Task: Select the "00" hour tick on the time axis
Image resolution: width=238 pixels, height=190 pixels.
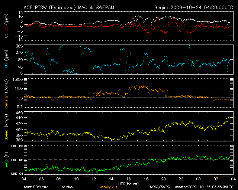Action: pyautogui.click(x=198, y=179)
